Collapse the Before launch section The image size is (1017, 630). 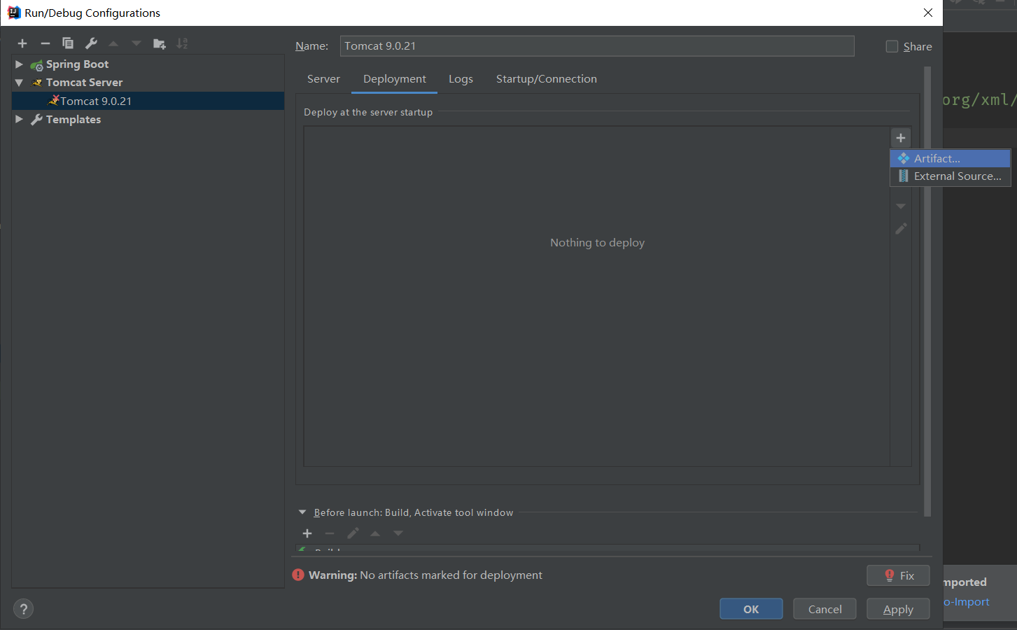coord(302,512)
